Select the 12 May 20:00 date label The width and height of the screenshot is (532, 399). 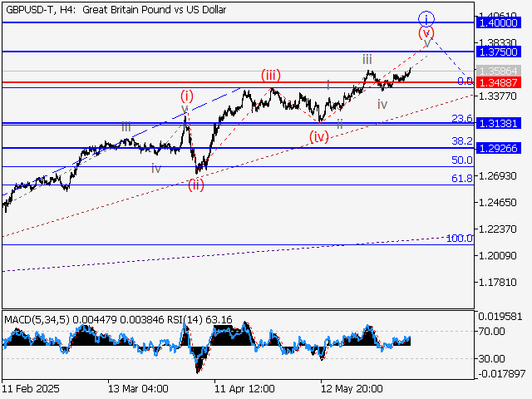(351, 388)
